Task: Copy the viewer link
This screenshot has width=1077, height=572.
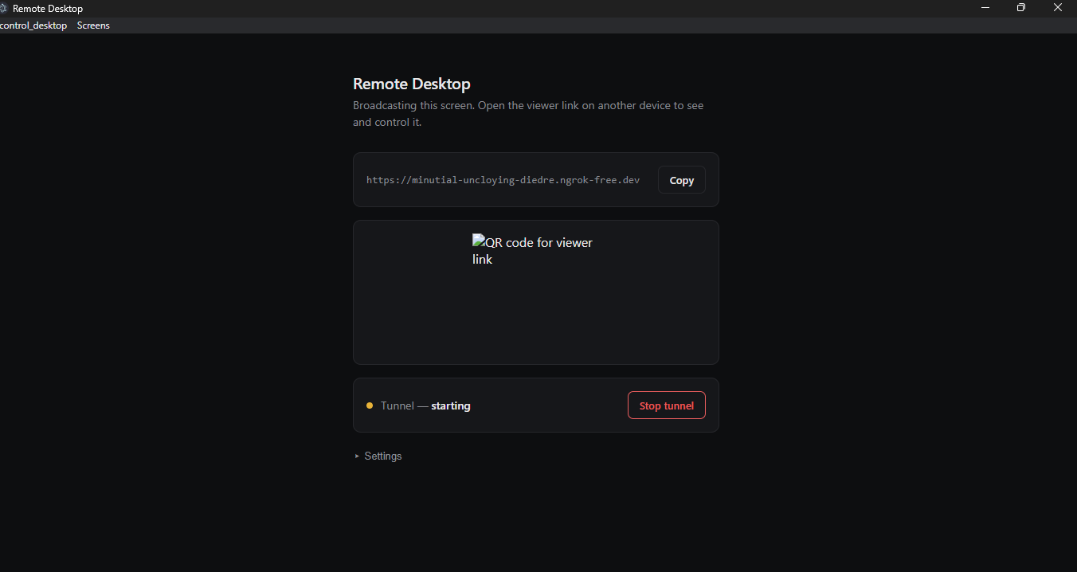Action: pos(681,180)
